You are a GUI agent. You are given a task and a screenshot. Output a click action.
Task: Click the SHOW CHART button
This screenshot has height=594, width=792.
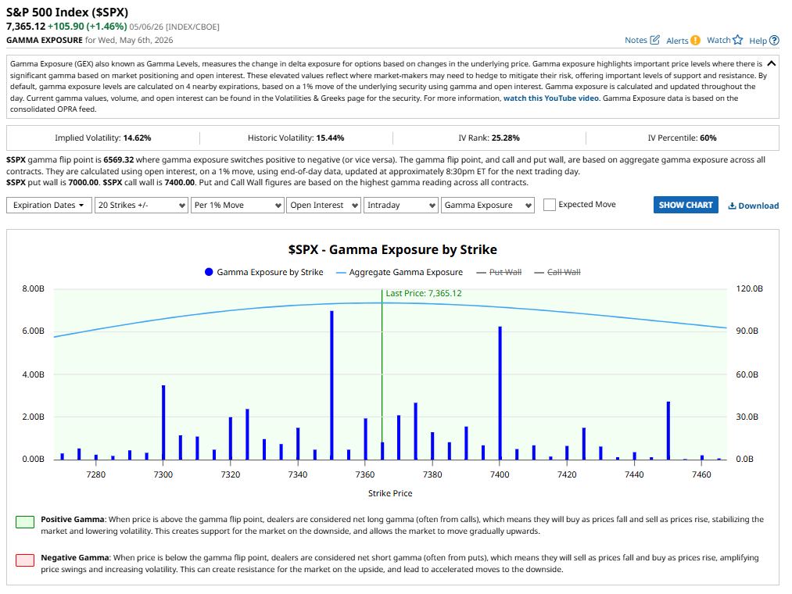click(686, 205)
